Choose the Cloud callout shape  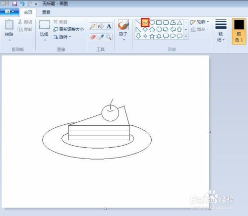[x=180, y=36]
